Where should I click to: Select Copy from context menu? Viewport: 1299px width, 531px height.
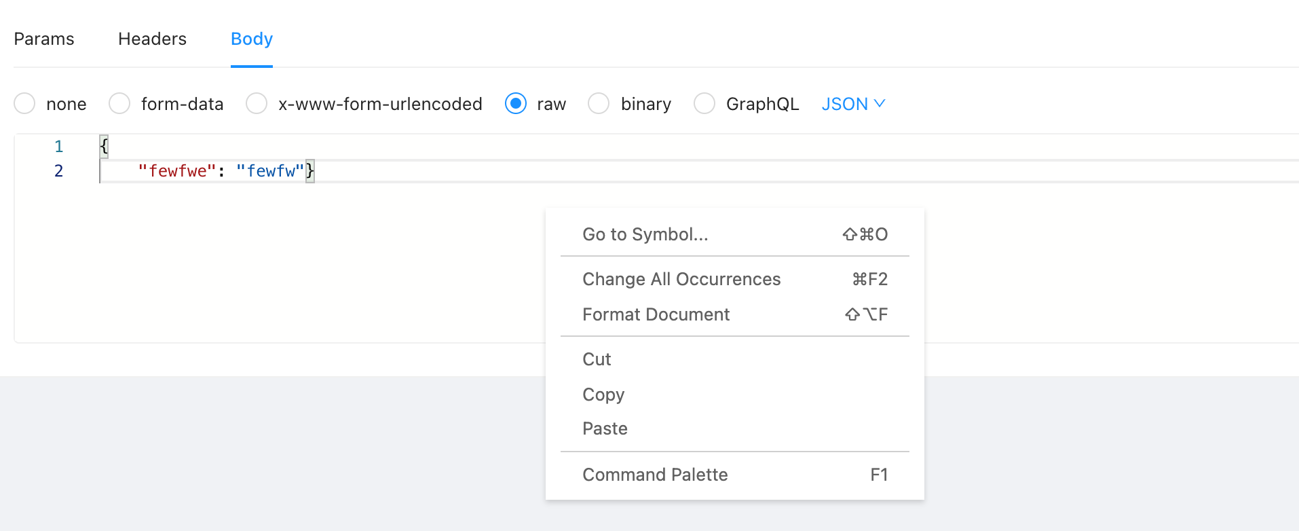(x=735, y=395)
